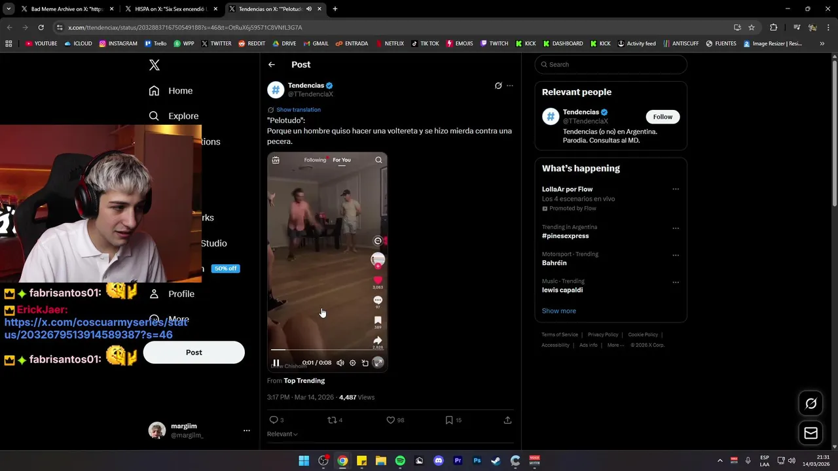Open Terms of Service link
Viewport: 838px width, 471px height.
560,335
